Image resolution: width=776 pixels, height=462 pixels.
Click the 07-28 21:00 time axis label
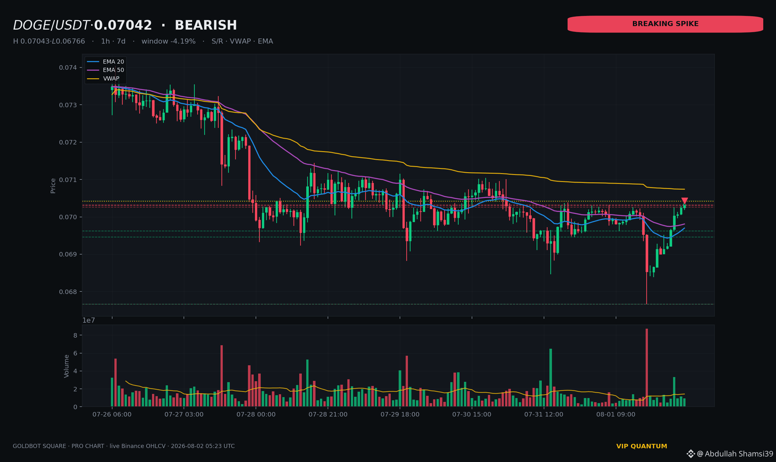point(328,415)
